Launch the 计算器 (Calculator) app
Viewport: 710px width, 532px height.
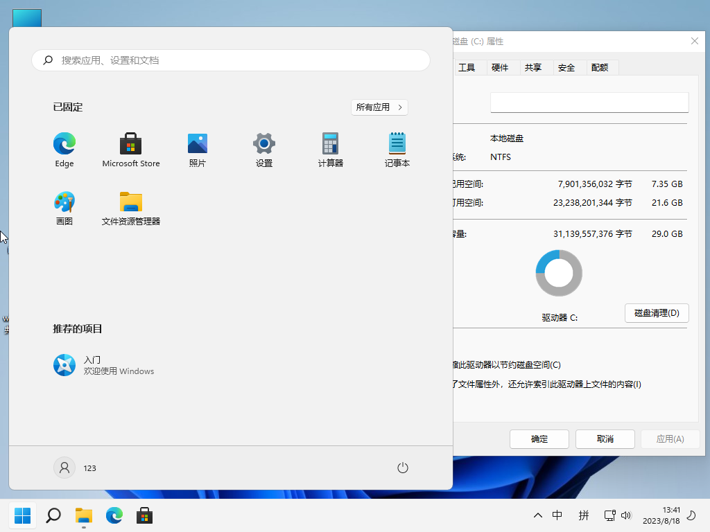[331, 150]
